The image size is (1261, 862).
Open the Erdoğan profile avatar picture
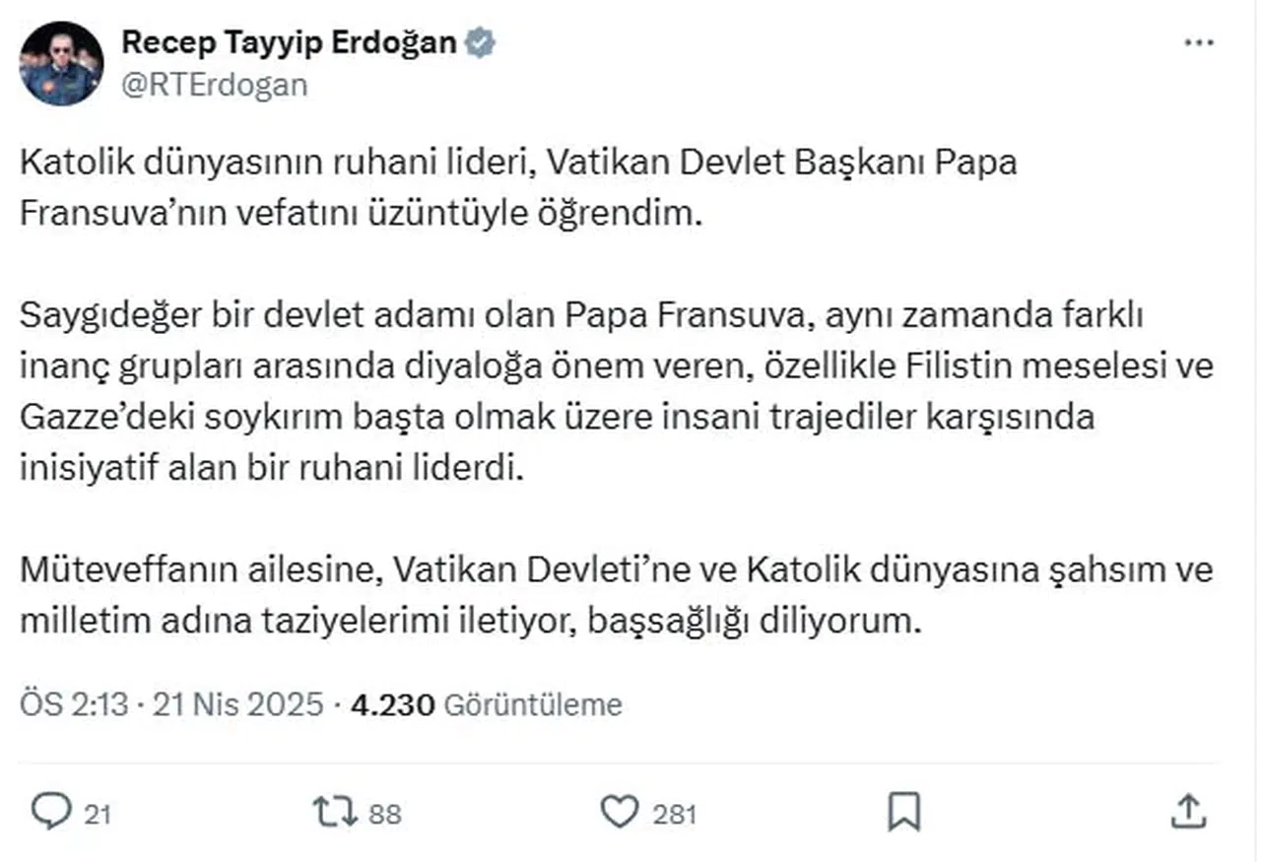[61, 64]
